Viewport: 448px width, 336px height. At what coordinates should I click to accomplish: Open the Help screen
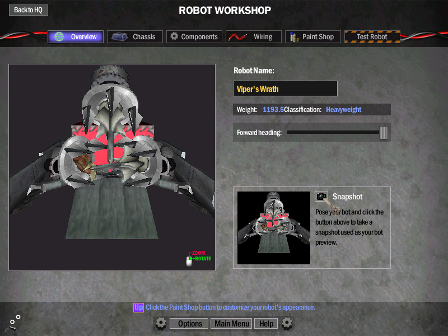point(267,324)
